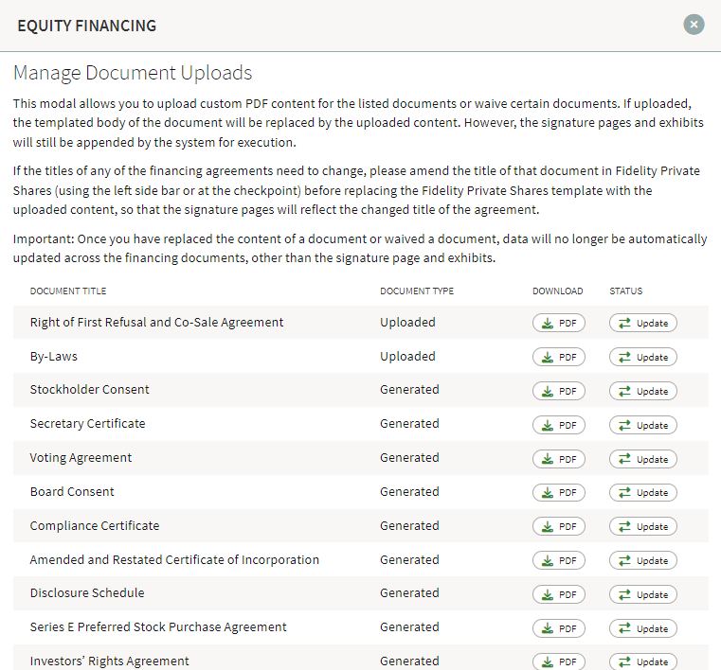Update the By-Laws document
The height and width of the screenshot is (670, 721).
coord(642,357)
